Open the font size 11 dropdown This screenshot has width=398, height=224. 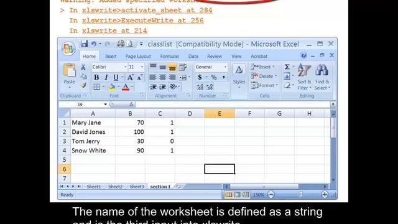142,67
